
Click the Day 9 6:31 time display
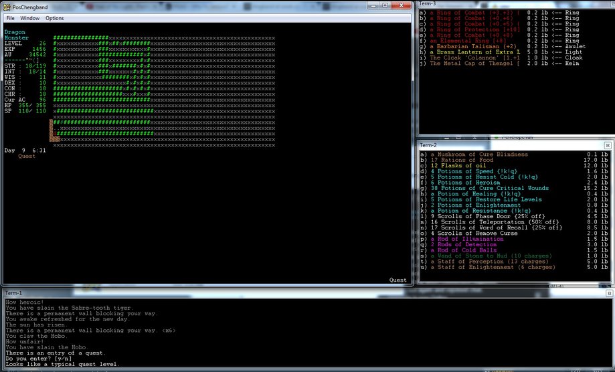tap(25, 151)
